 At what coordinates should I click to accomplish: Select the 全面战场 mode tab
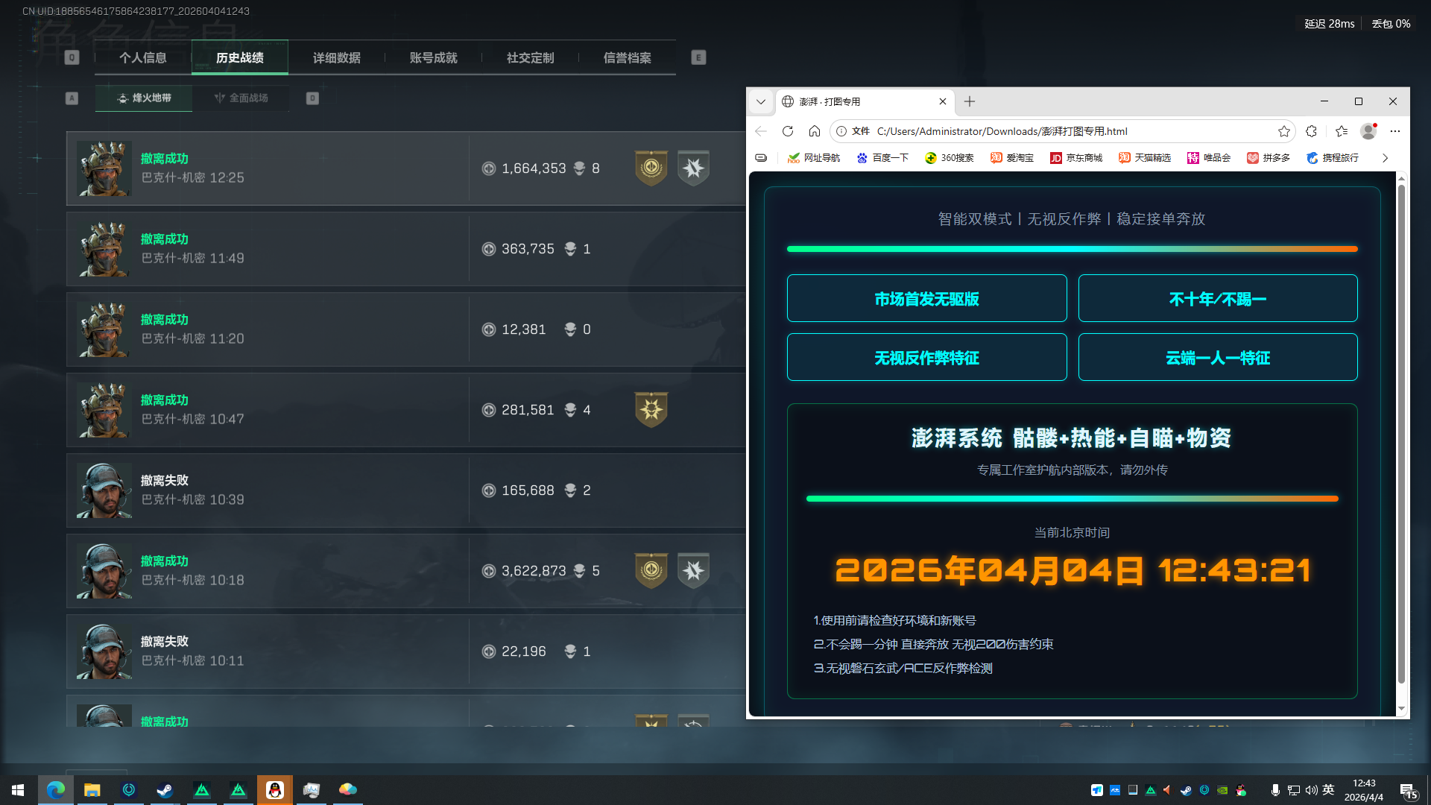(241, 98)
